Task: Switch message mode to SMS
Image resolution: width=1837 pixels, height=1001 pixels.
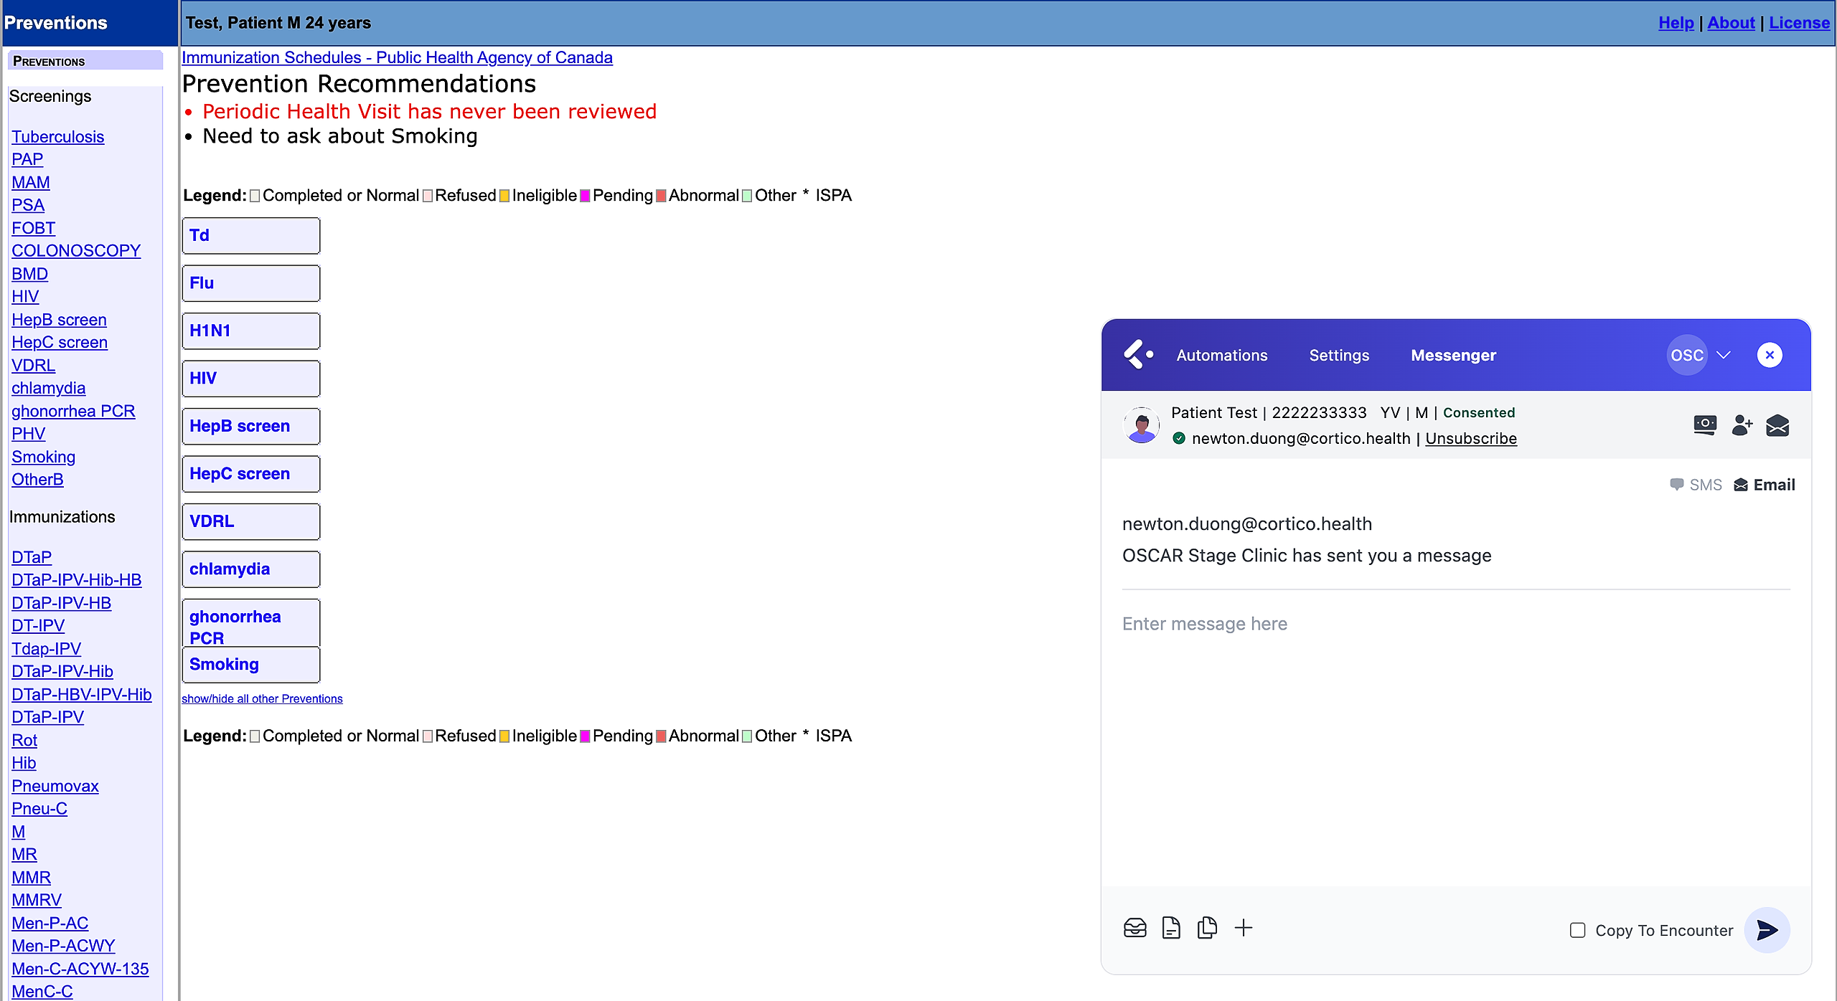Action: click(1696, 485)
